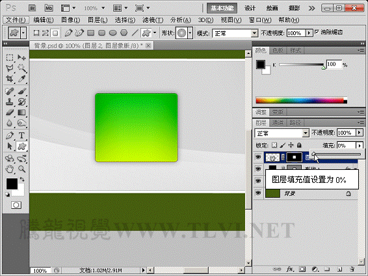Select the Hand tool
368x276 pixels.
tap(9, 169)
